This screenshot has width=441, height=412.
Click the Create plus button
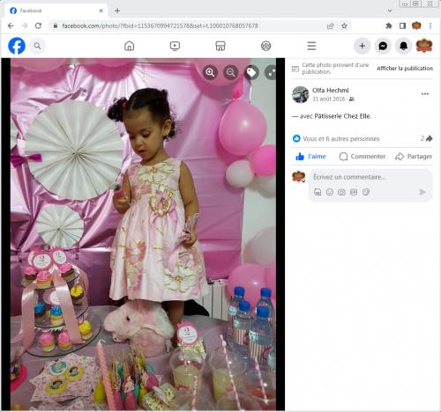363,46
